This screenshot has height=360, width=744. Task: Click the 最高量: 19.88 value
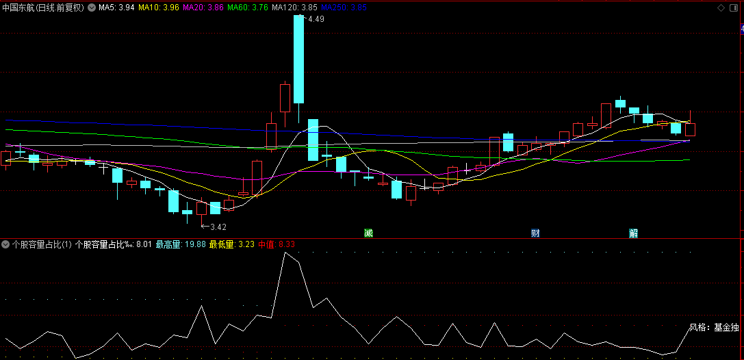pyautogui.click(x=181, y=245)
